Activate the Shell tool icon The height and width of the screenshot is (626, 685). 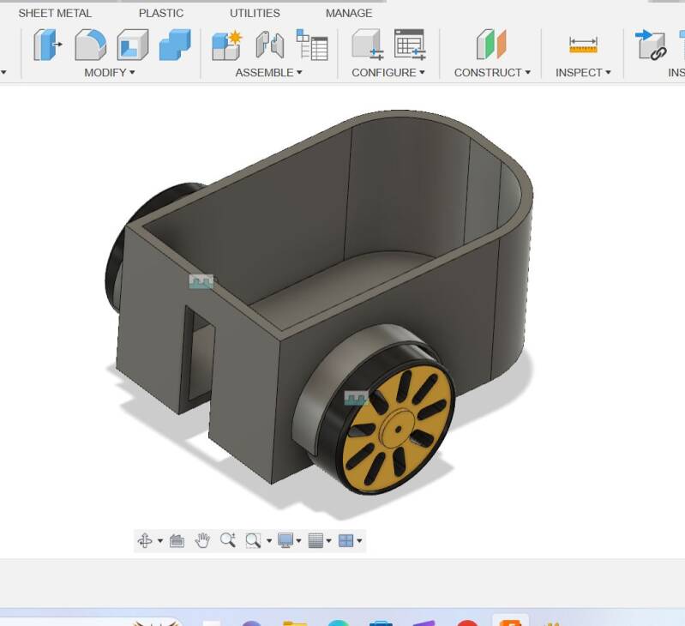tap(133, 45)
